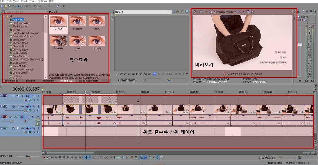The width and height of the screenshot is (318, 165).
Task: Toggle Mute on track 2
Action: [33, 106]
